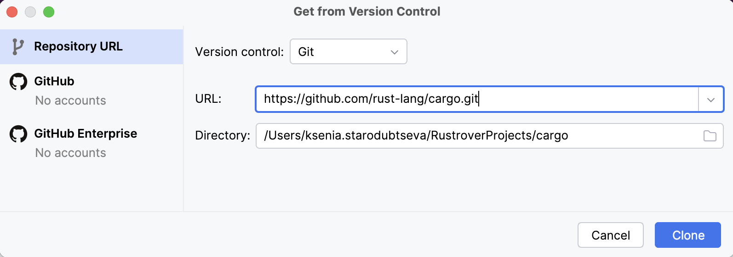733x257 pixels.
Task: Click the yellow minimize window button
Action: point(30,12)
